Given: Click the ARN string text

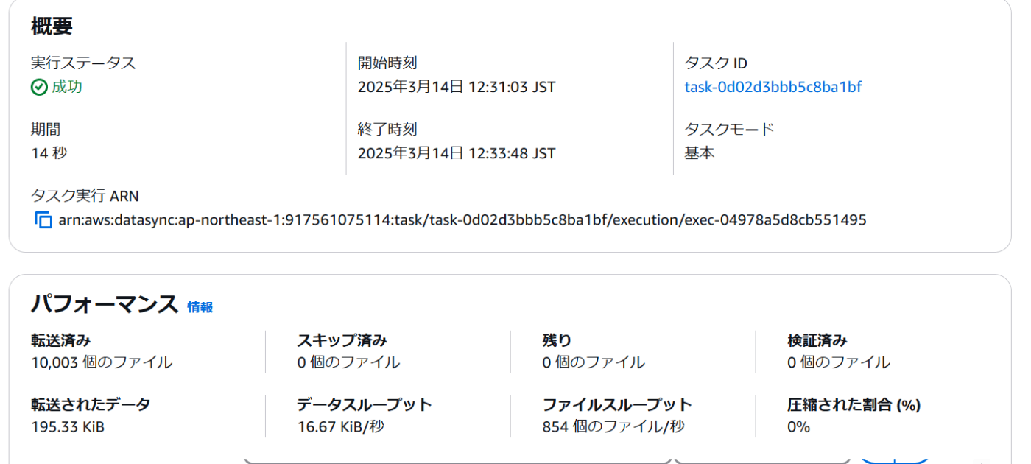Looking at the screenshot, I should (x=462, y=219).
